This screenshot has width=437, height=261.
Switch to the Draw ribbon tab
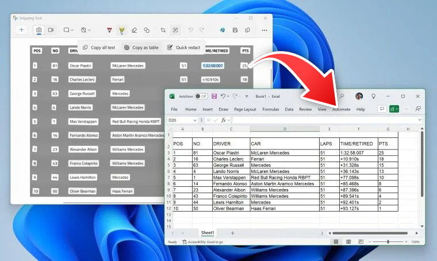223,109
